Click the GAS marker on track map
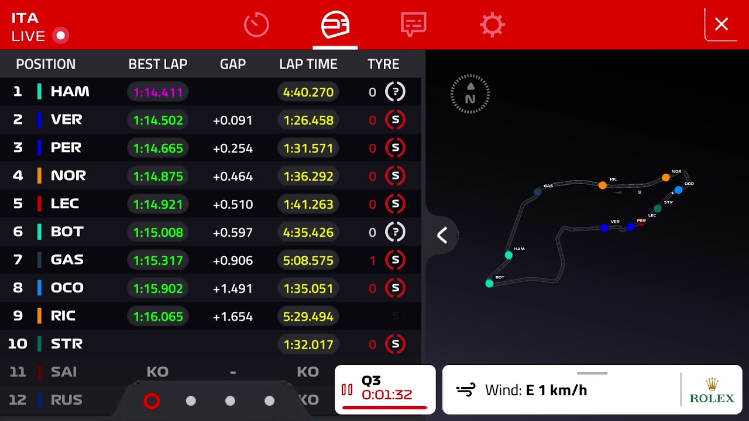 click(x=538, y=192)
